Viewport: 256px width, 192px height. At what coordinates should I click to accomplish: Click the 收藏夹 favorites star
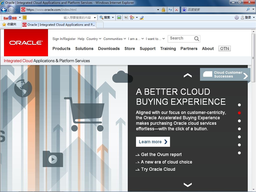[x=4, y=24]
